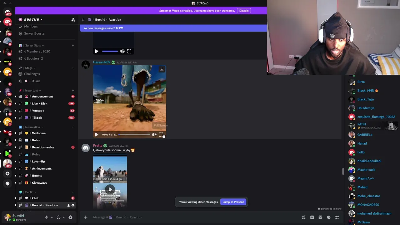Toggle headphone deafen
Image resolution: width=400 pixels, height=225 pixels.
point(58,217)
